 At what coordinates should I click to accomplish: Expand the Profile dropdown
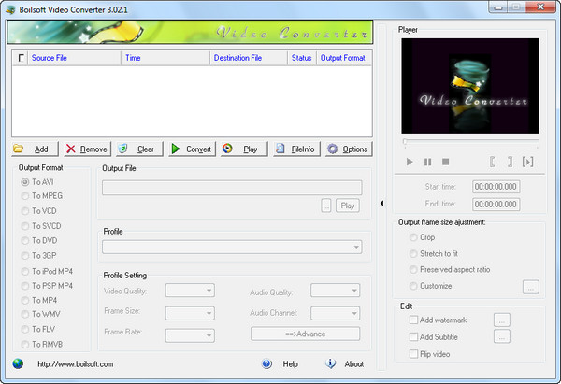[232, 247]
